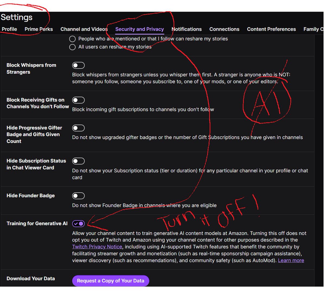Click the 'Block Whispers from Strangers' label

(31, 69)
